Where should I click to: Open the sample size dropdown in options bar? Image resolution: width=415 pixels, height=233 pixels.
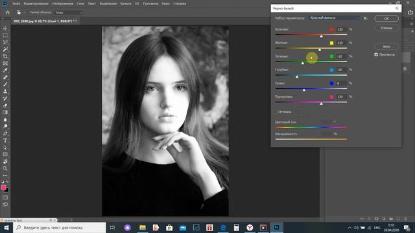point(67,12)
